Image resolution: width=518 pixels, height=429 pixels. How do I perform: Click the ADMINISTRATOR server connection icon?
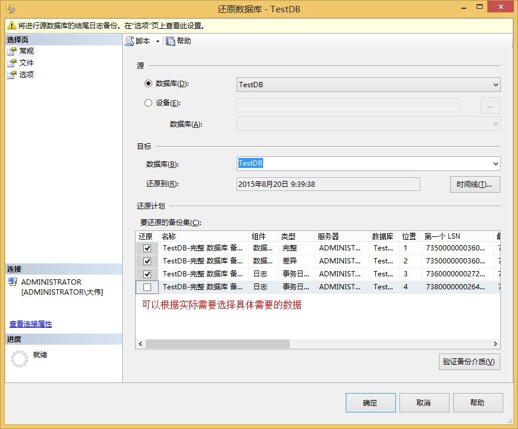coord(12,282)
